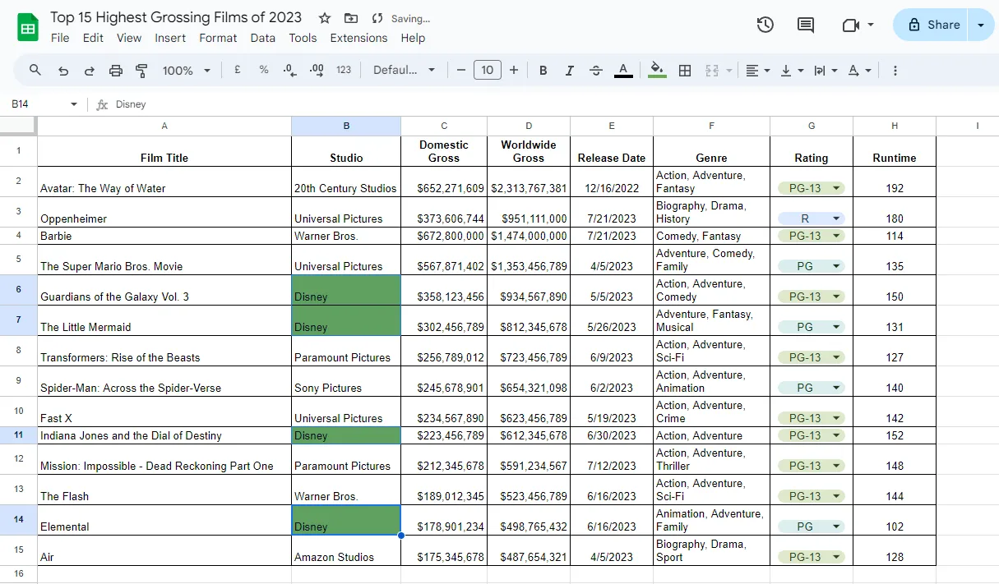The width and height of the screenshot is (999, 584).
Task: Open the borders tool in the toolbar
Action: click(x=684, y=71)
